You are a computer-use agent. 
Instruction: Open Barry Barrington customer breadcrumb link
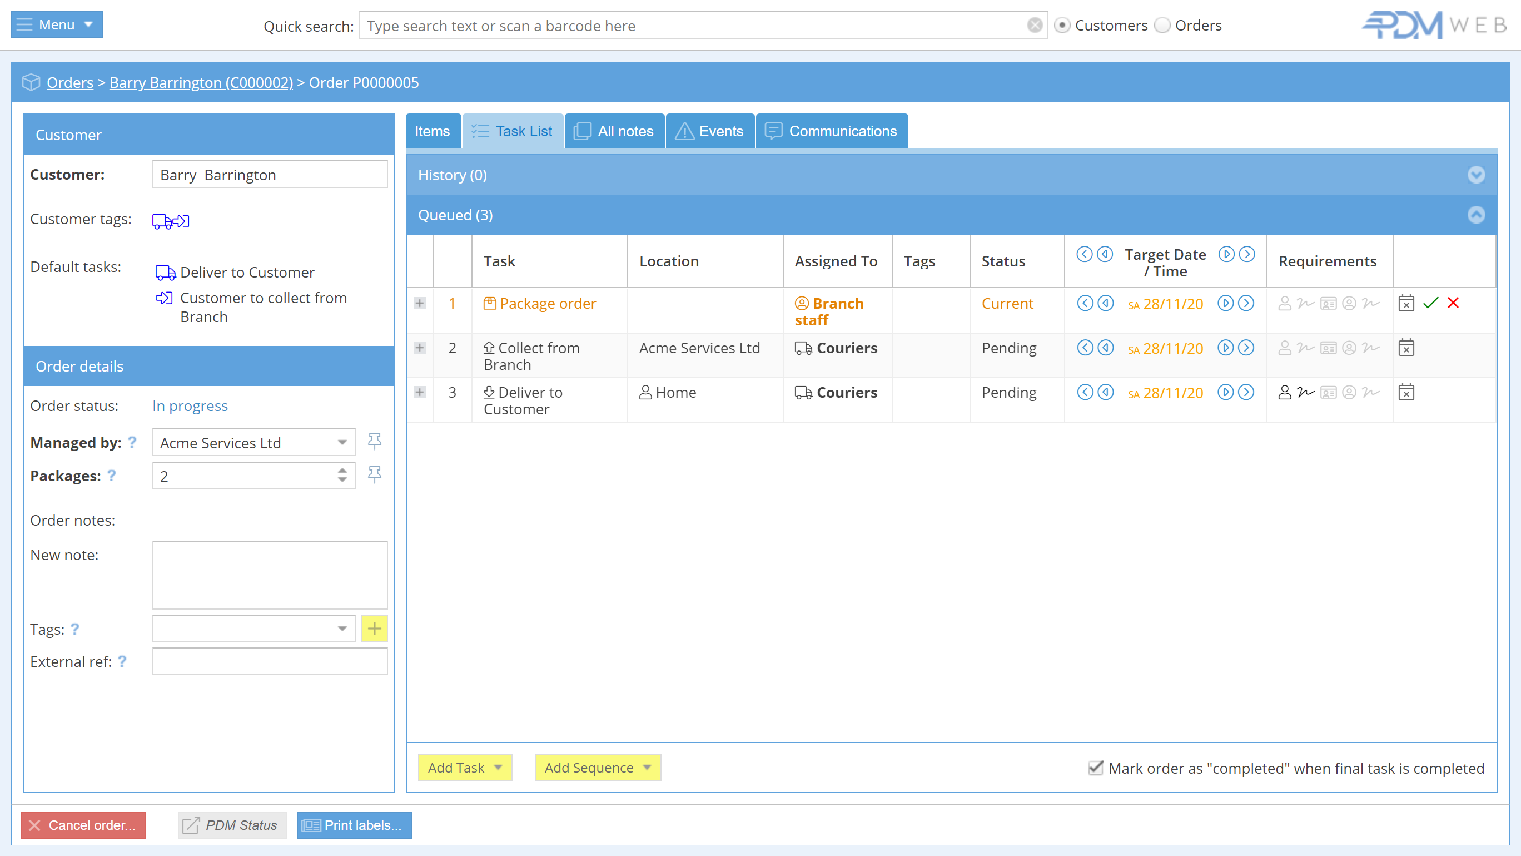pyautogui.click(x=201, y=83)
